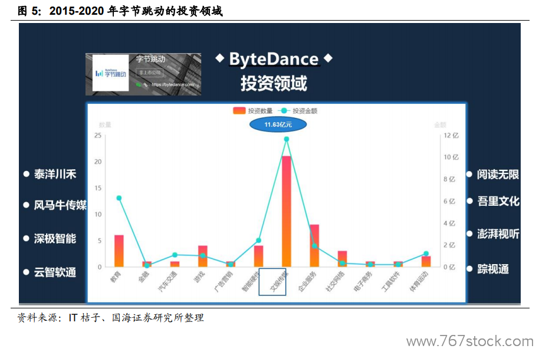Click the 广告营销 category axis label
The image size is (539, 352).
click(224, 281)
